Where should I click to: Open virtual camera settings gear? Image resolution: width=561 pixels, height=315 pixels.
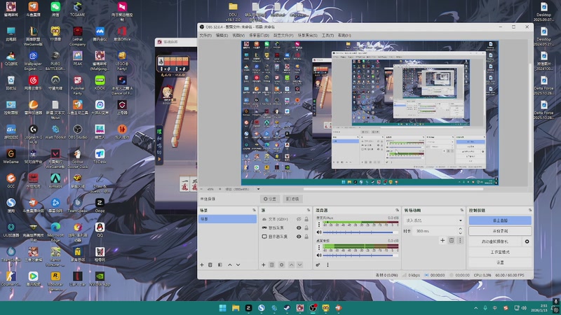tap(527, 241)
